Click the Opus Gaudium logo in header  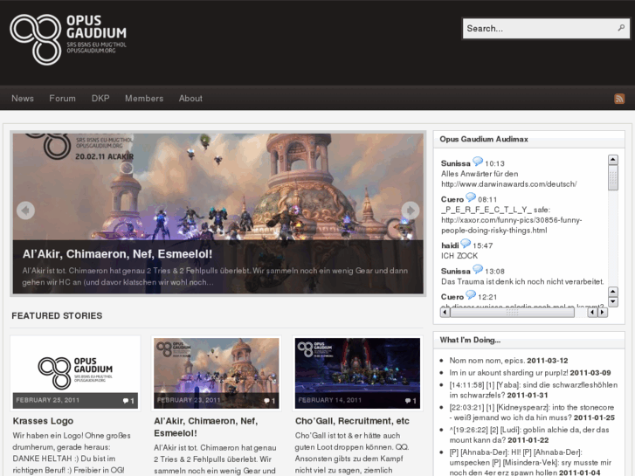click(x=68, y=39)
